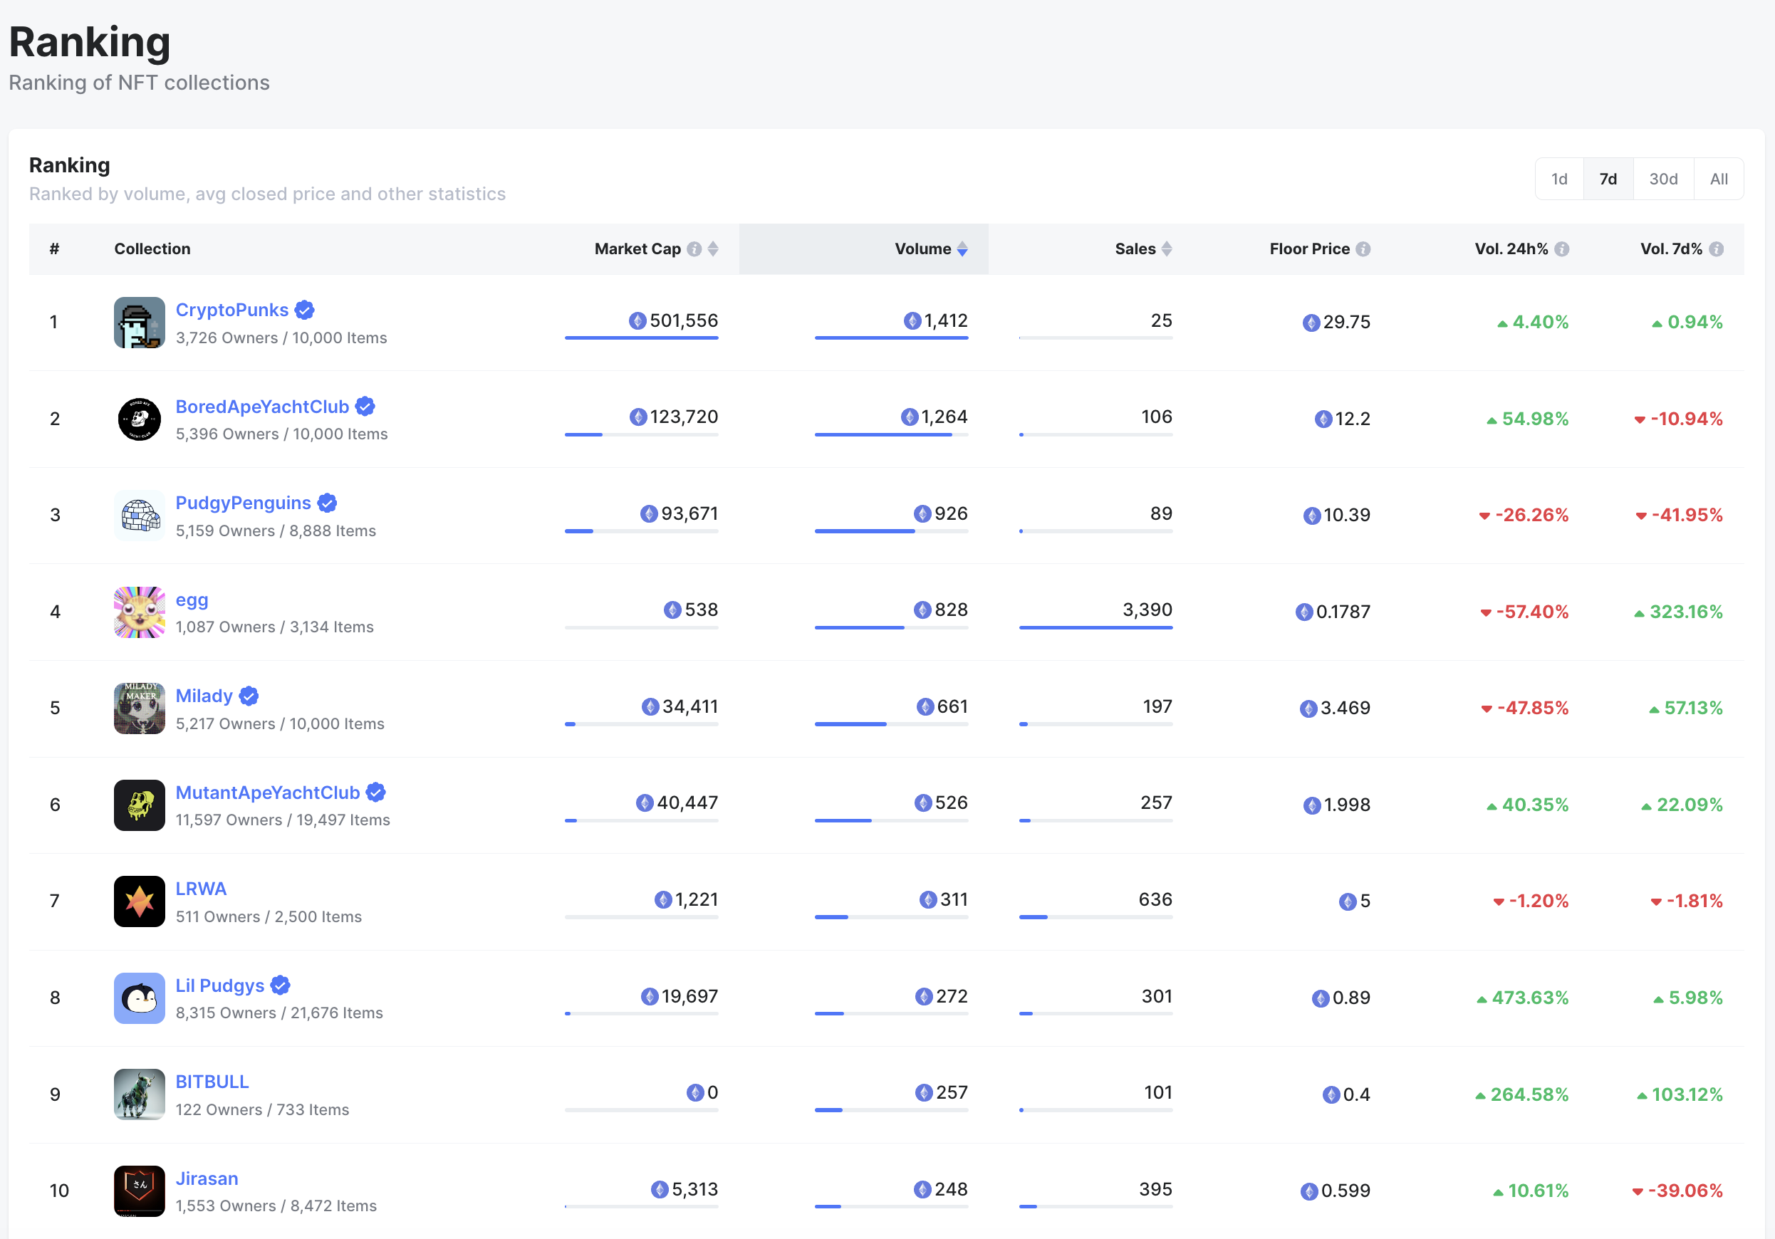This screenshot has width=1775, height=1239.
Task: Click CryptoPunks volume progress bar
Action: pos(891,338)
